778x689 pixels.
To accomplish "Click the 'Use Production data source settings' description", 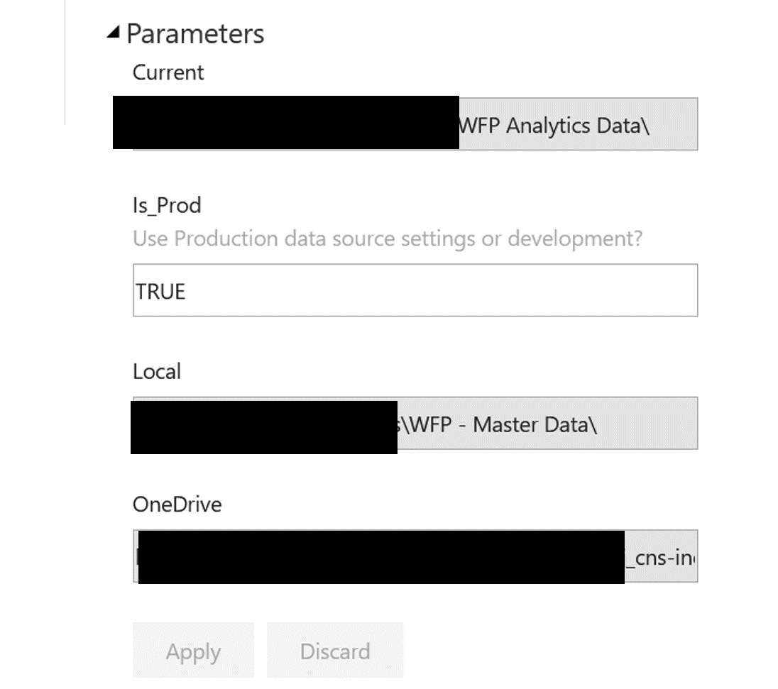I will pos(387,238).
